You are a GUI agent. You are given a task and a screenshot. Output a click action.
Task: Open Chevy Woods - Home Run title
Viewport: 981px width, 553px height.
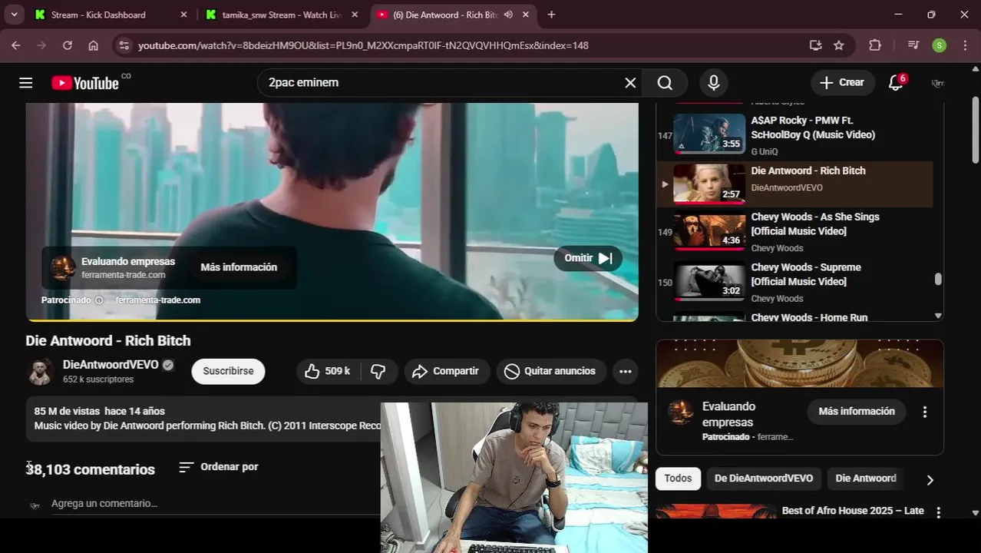809,317
